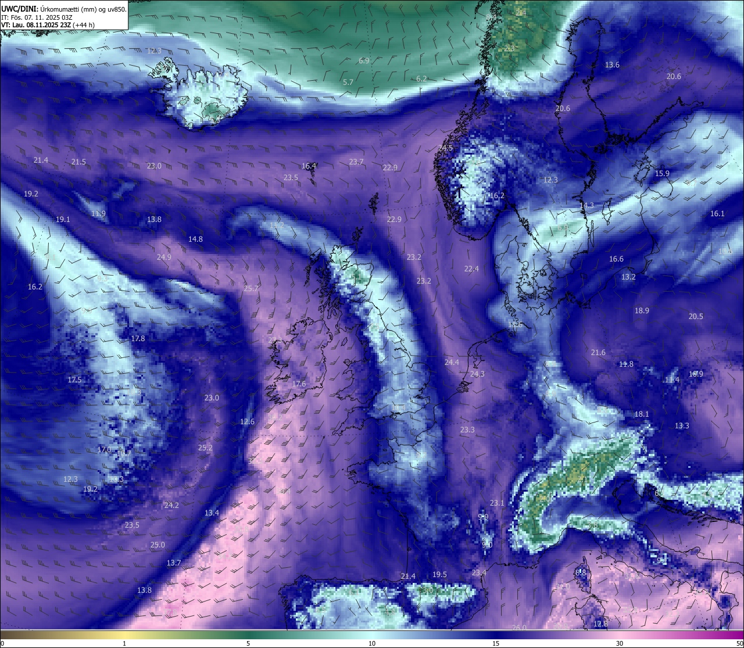
Task: Click the color scale tick label 10
Action: [372, 643]
